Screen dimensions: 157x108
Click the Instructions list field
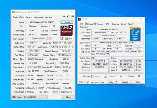click(117, 53)
